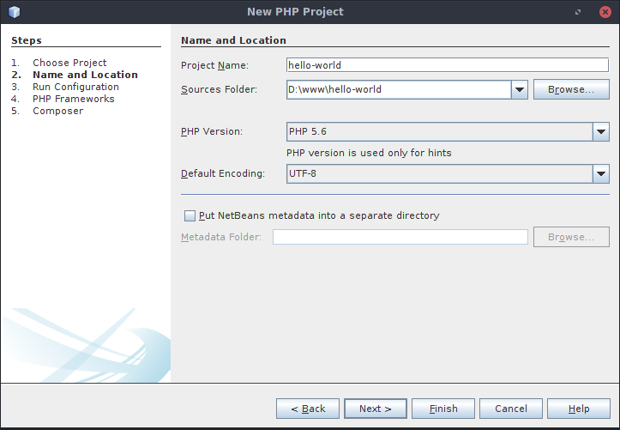Click the Metadata Folder label
This screenshot has height=430, width=620.
click(x=221, y=237)
